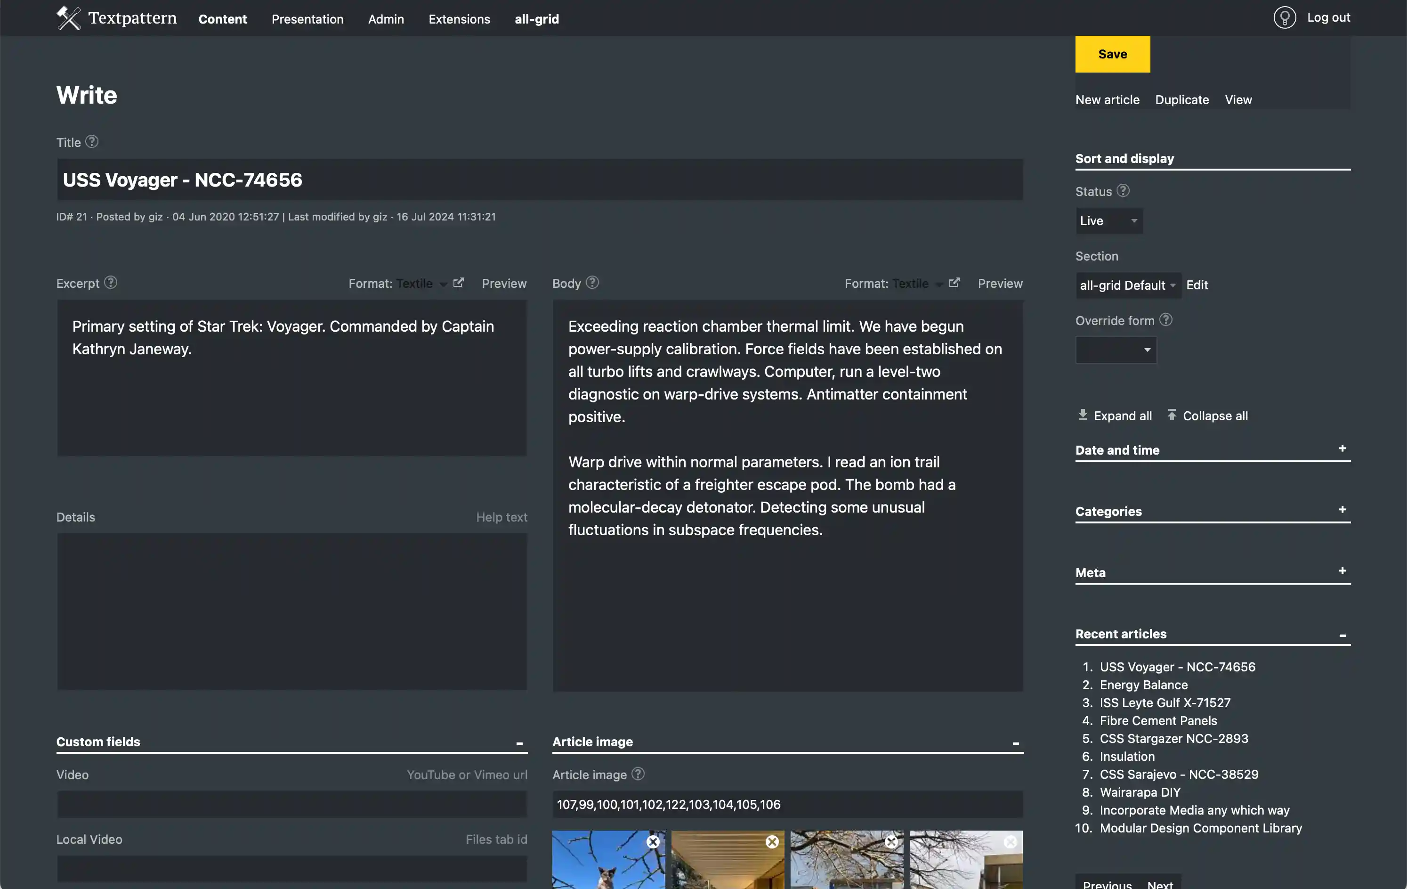Open the Override form help icon
The width and height of the screenshot is (1407, 889).
pyautogui.click(x=1166, y=320)
